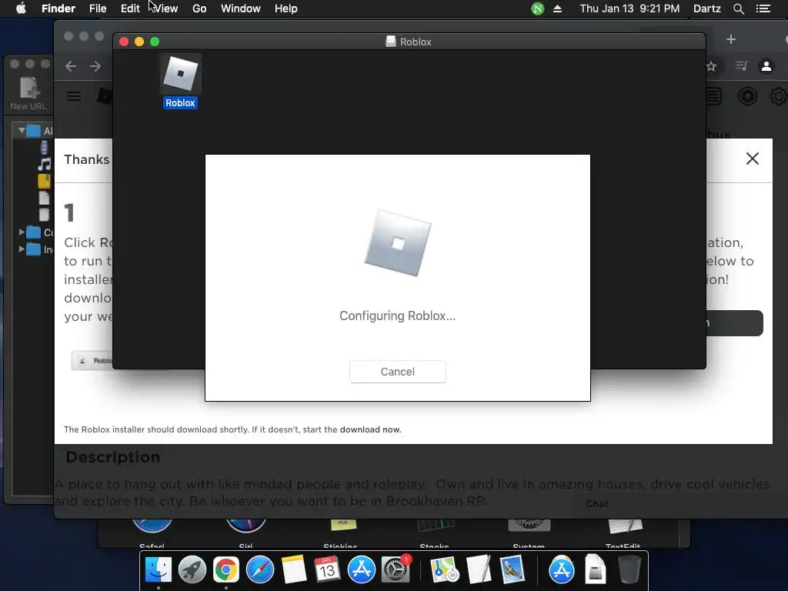Screen dimensions: 788x591
Task: Open the disk image file in Dock
Action: 596,569
